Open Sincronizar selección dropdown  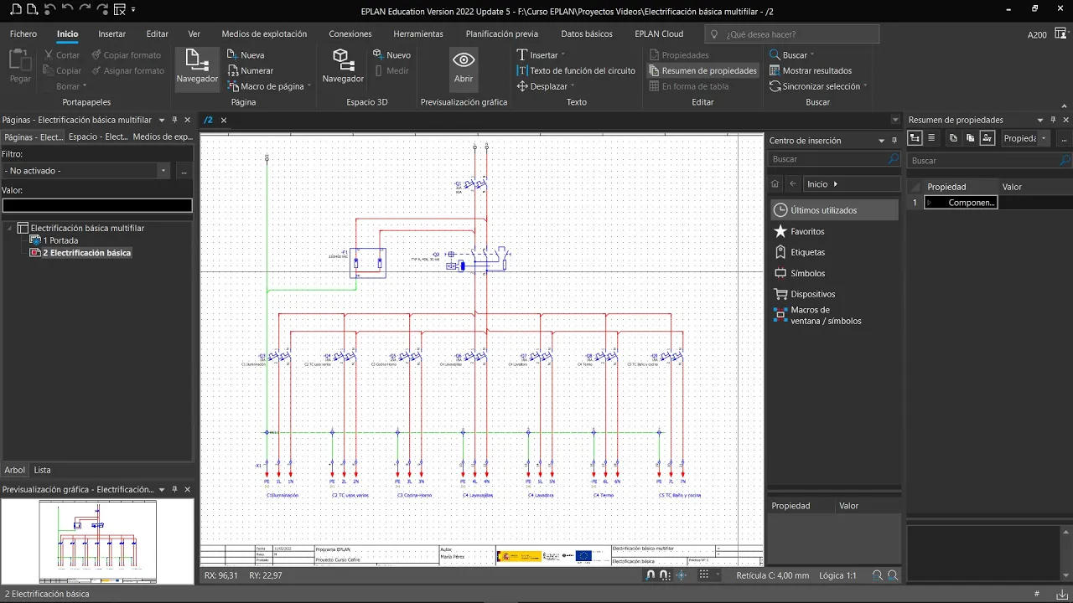pyautogui.click(x=864, y=86)
